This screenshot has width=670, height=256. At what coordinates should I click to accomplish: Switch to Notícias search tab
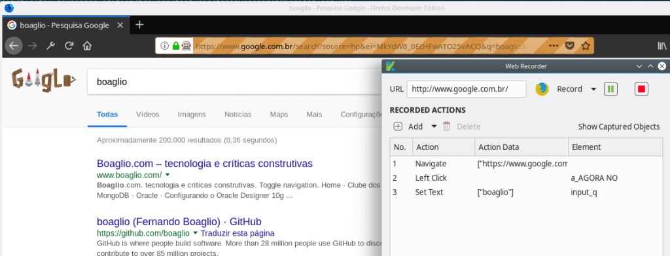(x=238, y=115)
